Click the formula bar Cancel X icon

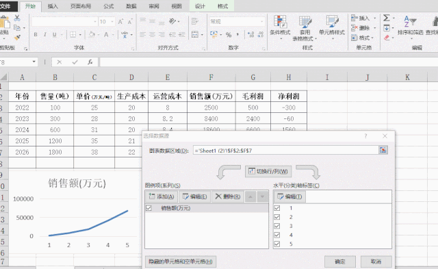pos(60,62)
